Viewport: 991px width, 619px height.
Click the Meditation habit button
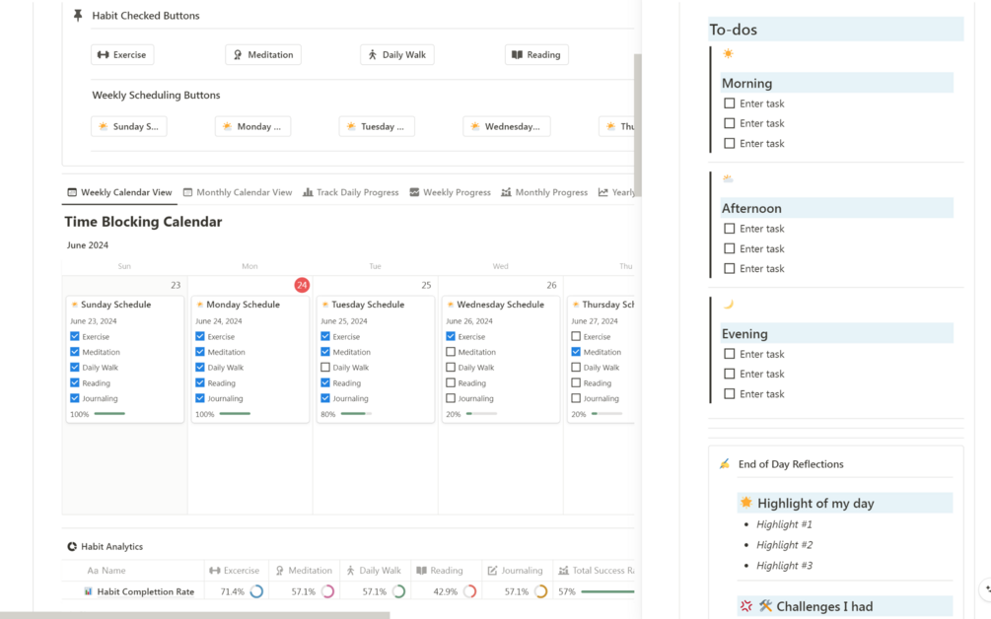click(263, 55)
